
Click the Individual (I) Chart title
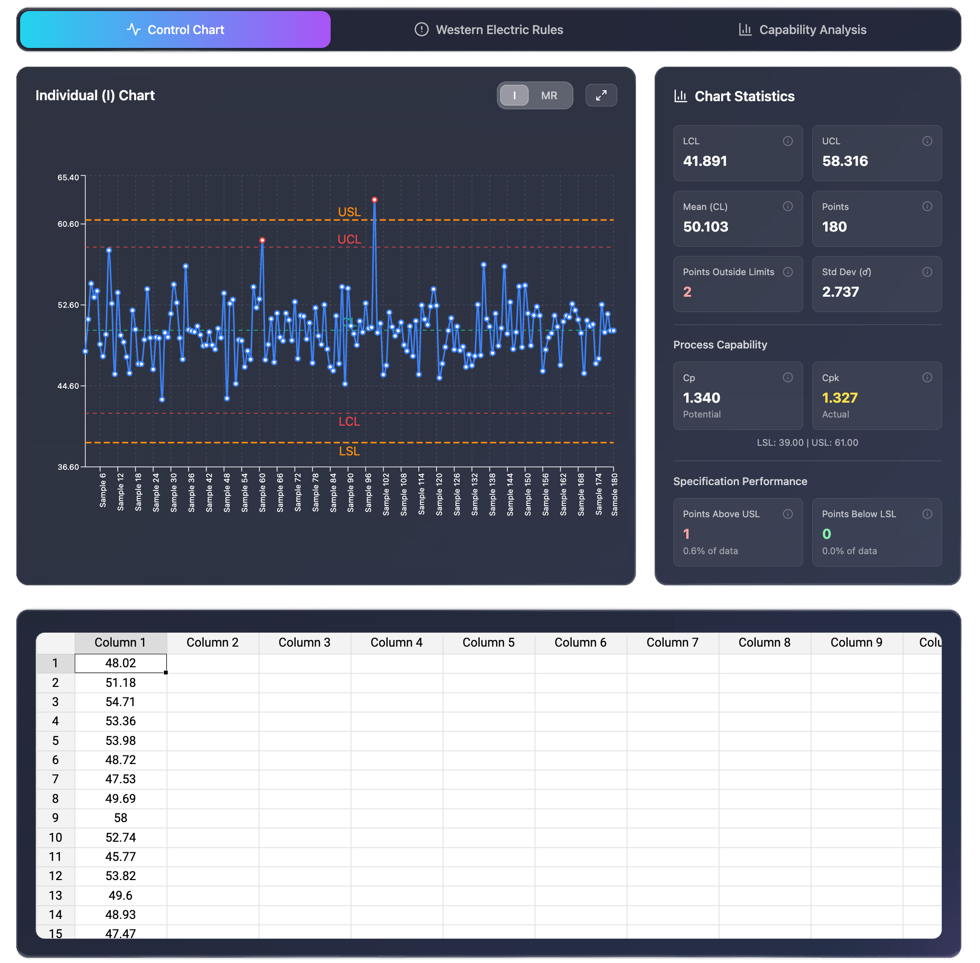(95, 95)
